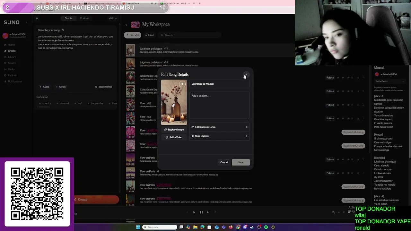Skip to previous track in player
The width and height of the screenshot is (411, 231).
point(194,212)
